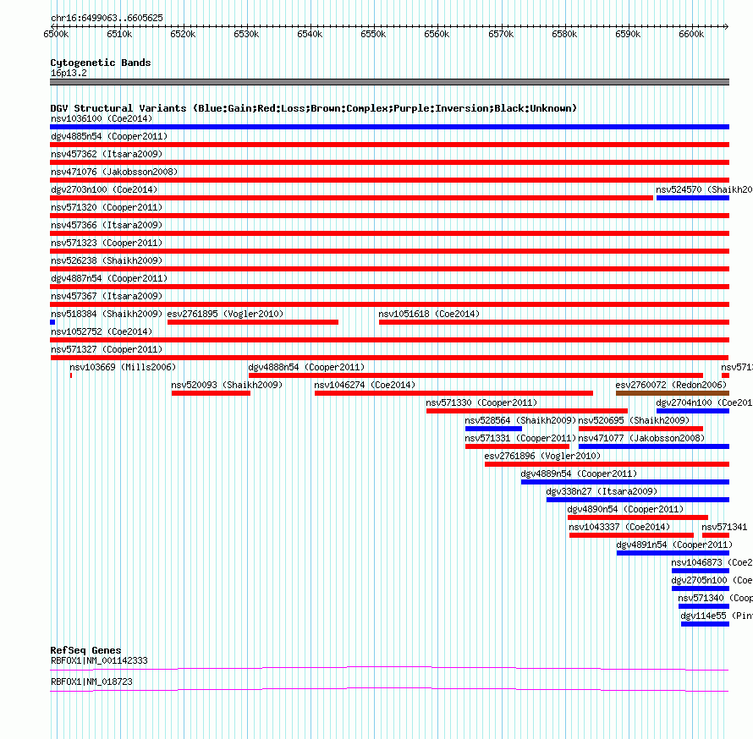Select the 6580k ruler position
Screen dimensions: 753x739
[564, 34]
